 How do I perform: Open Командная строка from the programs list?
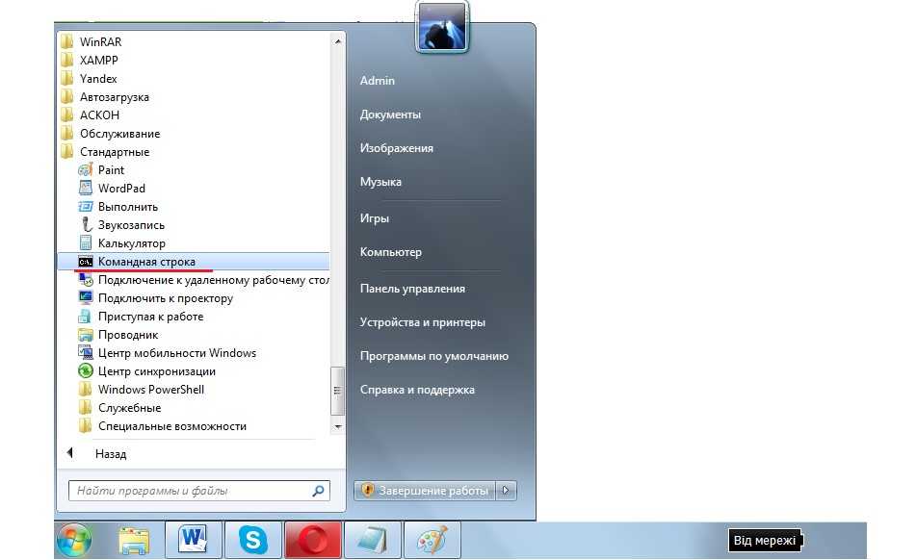pyautogui.click(x=146, y=262)
